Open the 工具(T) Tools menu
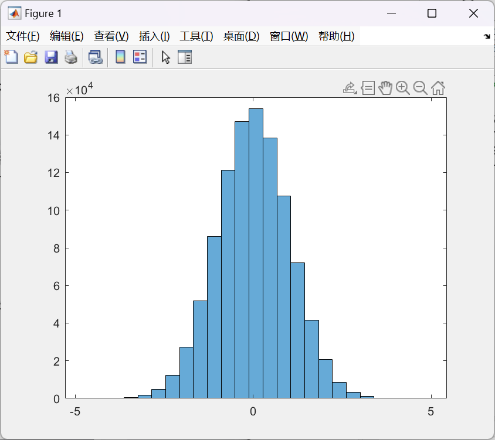 (196, 36)
